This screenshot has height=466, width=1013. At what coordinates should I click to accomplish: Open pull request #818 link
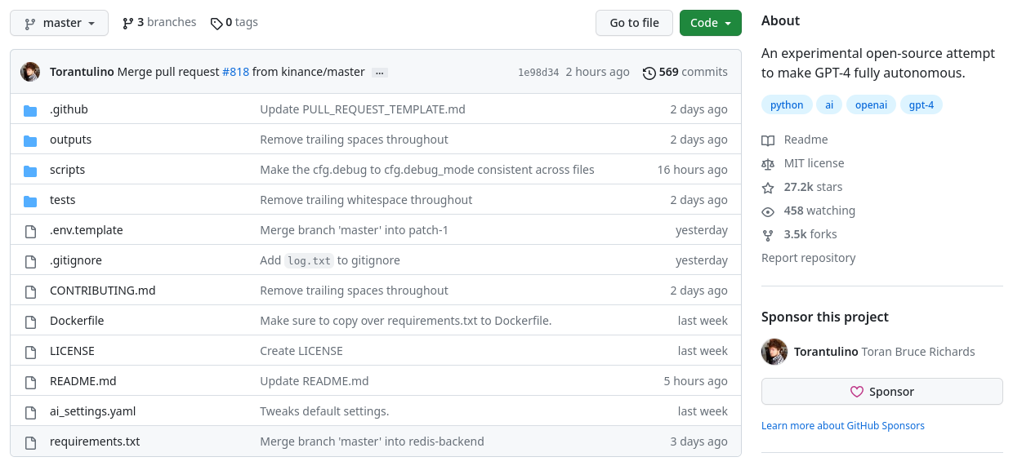click(235, 72)
